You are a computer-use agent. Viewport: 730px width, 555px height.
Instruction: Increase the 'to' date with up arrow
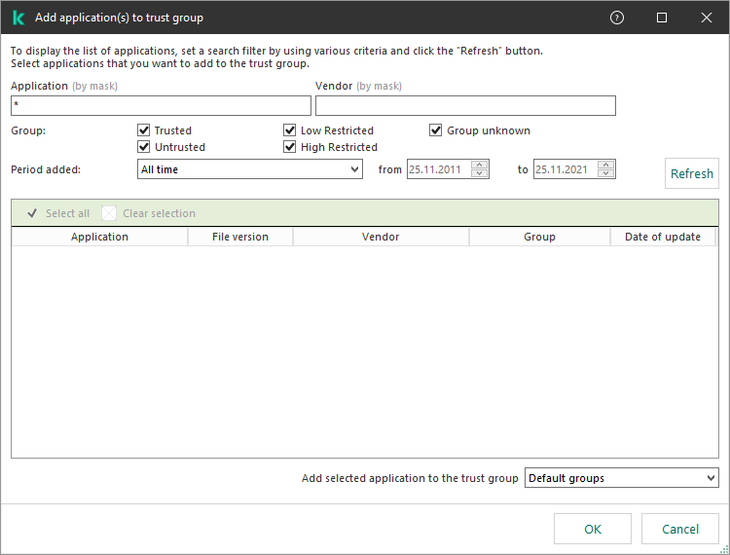606,165
